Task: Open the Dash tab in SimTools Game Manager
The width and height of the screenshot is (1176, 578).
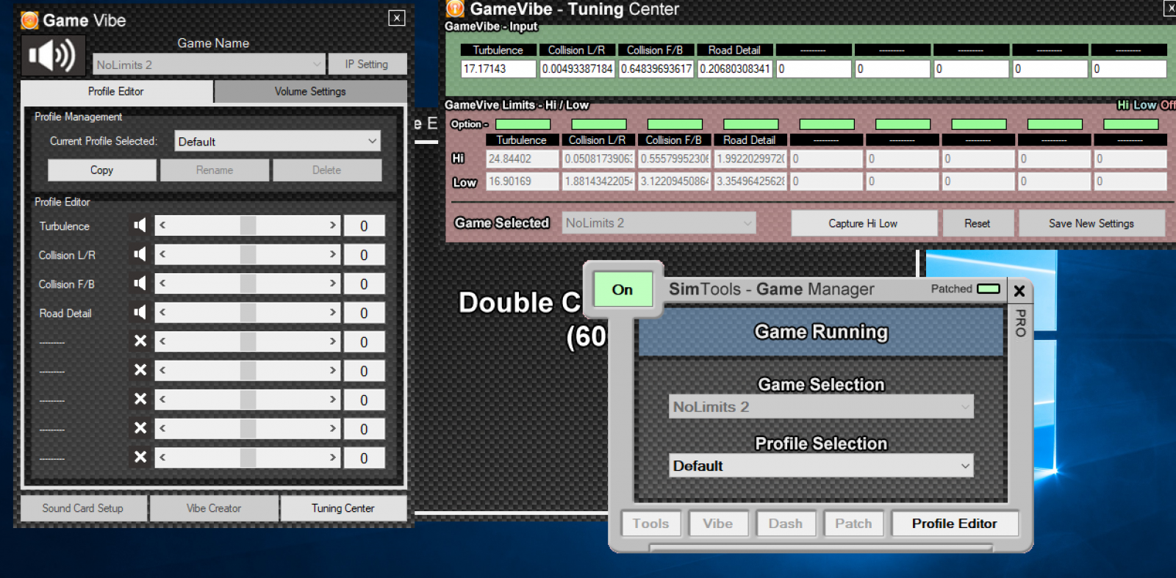Action: point(786,524)
